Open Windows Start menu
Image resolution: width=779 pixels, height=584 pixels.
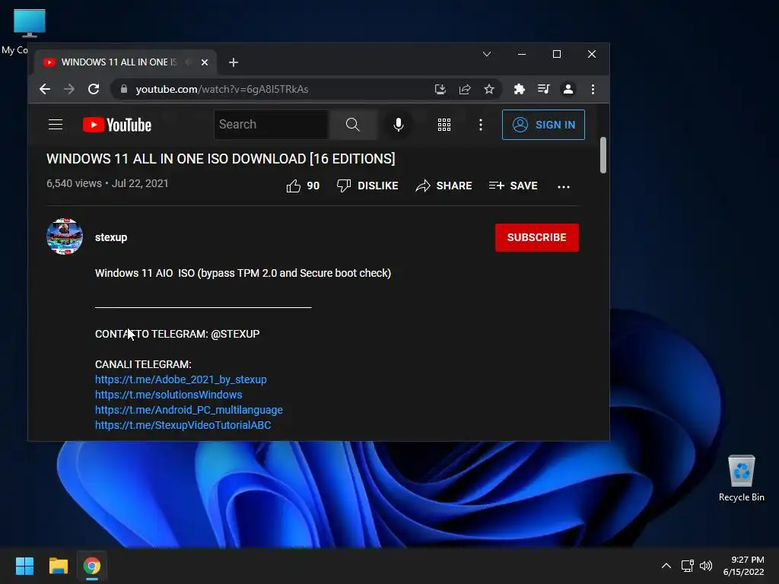[24, 566]
